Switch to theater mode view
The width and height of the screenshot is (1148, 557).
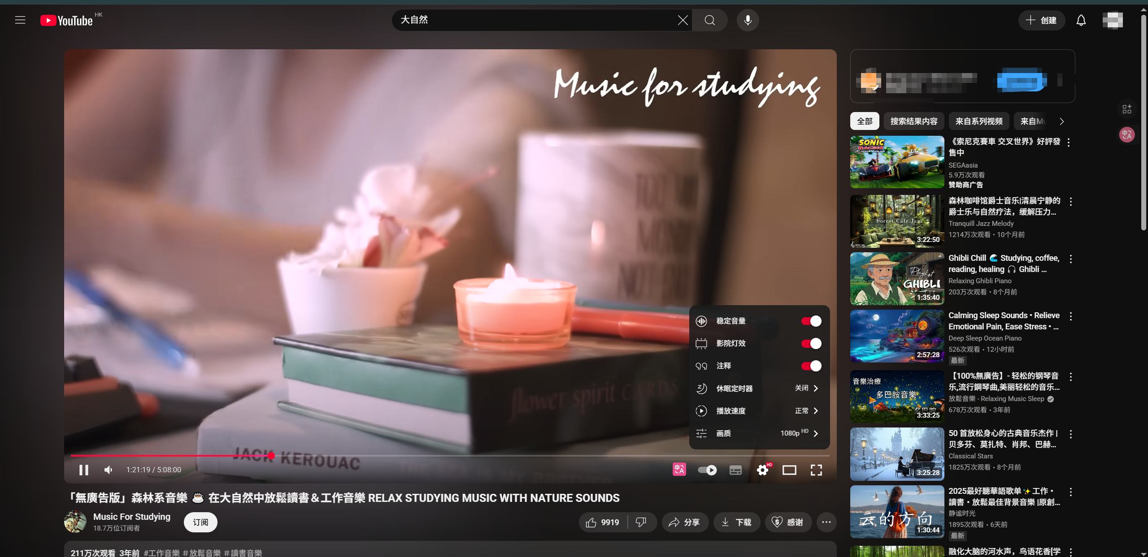(x=789, y=470)
